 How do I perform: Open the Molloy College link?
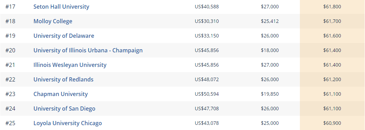(x=53, y=21)
